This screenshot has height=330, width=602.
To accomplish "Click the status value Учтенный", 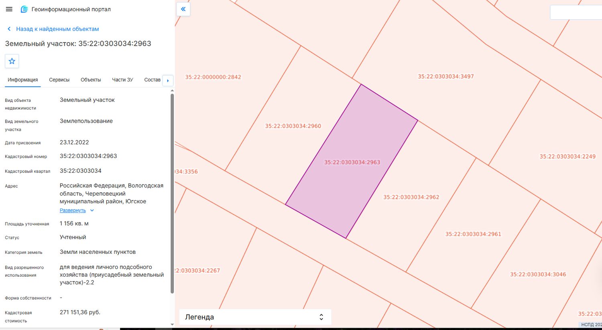I will [73, 237].
